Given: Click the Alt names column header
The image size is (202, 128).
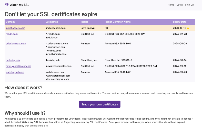Looking at the screenshot, I should click(52, 22).
